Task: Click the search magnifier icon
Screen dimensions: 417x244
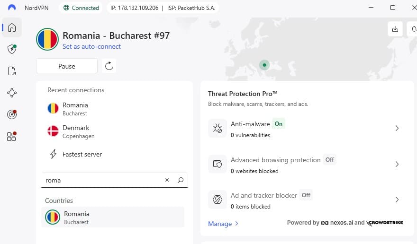Action: [181, 180]
